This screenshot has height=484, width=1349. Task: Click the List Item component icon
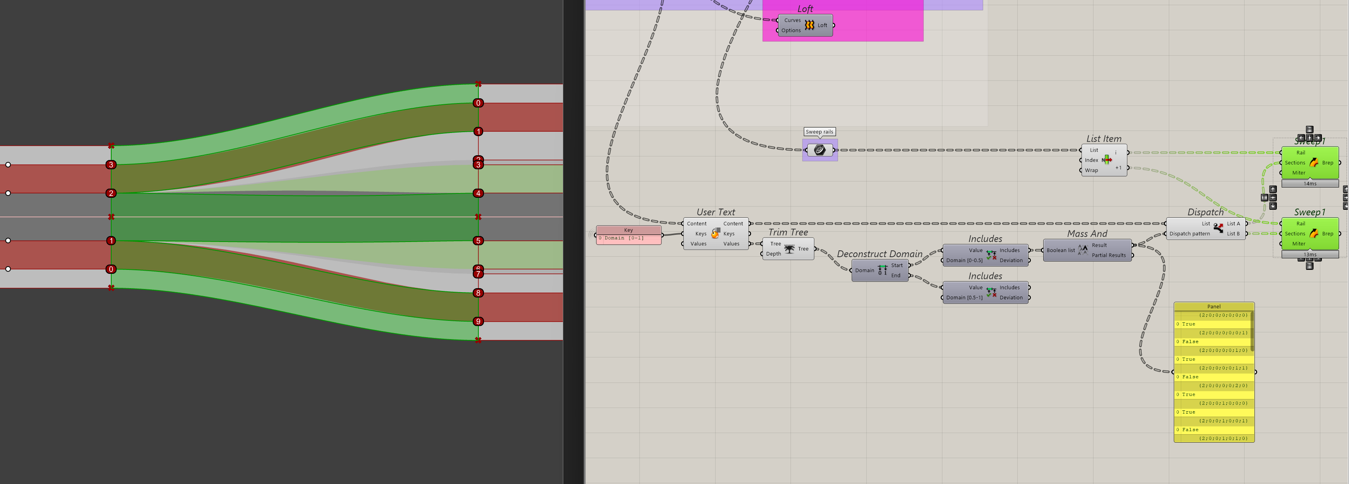[1107, 160]
